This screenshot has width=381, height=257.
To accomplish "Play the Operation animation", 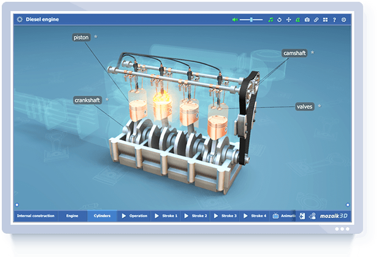I will click(x=134, y=216).
